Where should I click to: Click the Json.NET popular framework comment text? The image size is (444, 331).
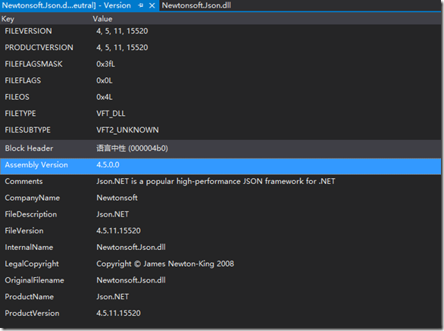point(215,181)
